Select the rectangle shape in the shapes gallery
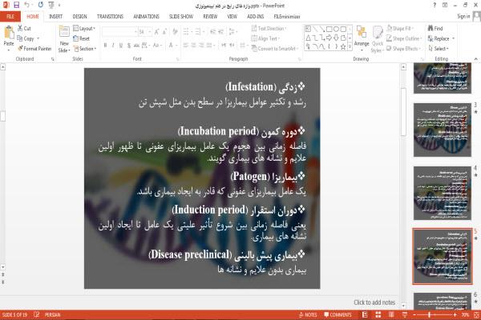Viewport: 481px width, 320px height. point(329,29)
